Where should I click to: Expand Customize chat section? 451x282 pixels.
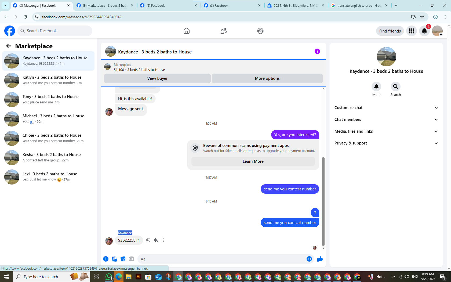(386, 108)
